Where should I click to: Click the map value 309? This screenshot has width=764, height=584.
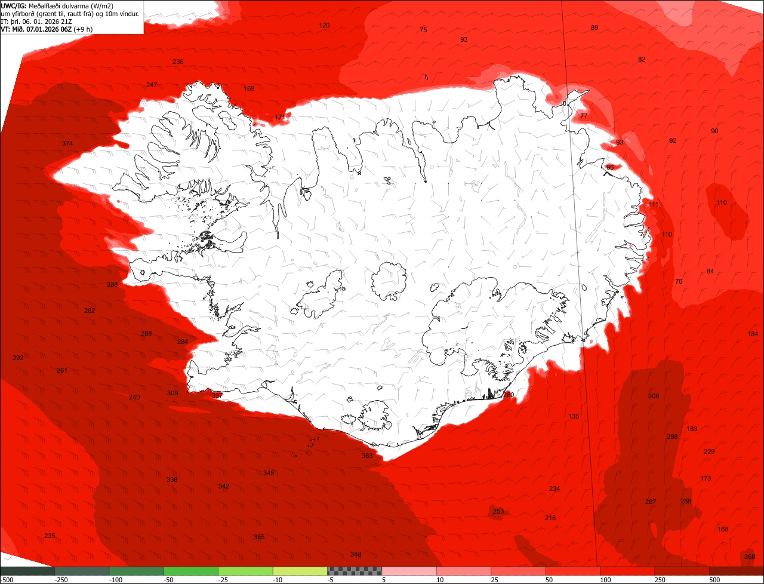[172, 393]
